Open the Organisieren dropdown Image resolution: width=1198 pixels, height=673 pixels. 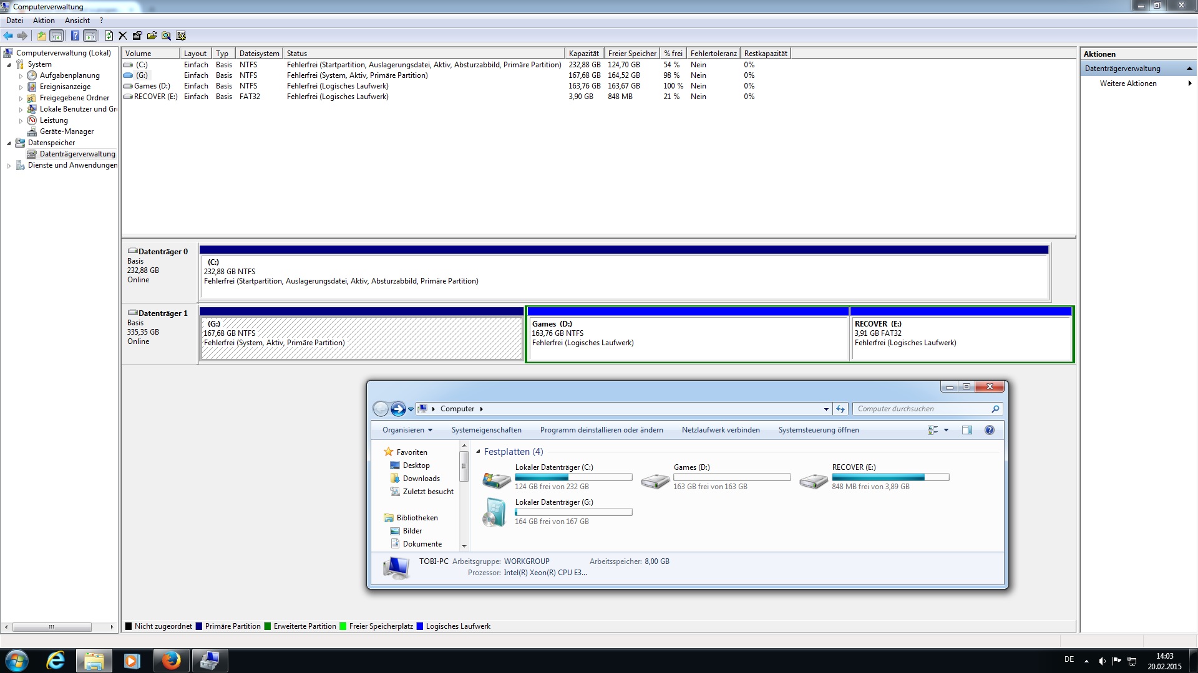(x=407, y=430)
